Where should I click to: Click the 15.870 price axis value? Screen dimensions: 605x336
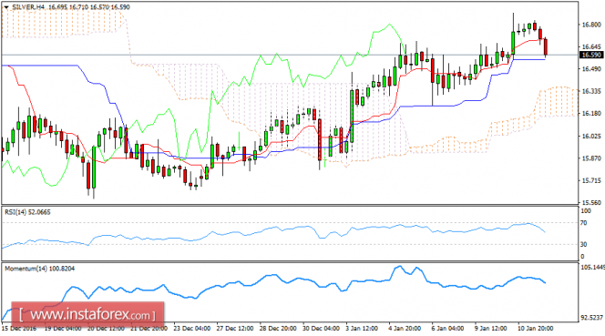tap(591, 158)
